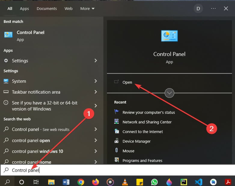Viewport: 235px width, 186px height.
Task: Select the Control Panel best match result
Action: click(52, 36)
